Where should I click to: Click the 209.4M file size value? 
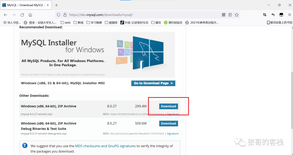coord(141,106)
